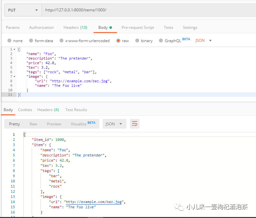256x218 pixels.
Task: Open the request Settings tab
Action: pyautogui.click(x=190, y=28)
